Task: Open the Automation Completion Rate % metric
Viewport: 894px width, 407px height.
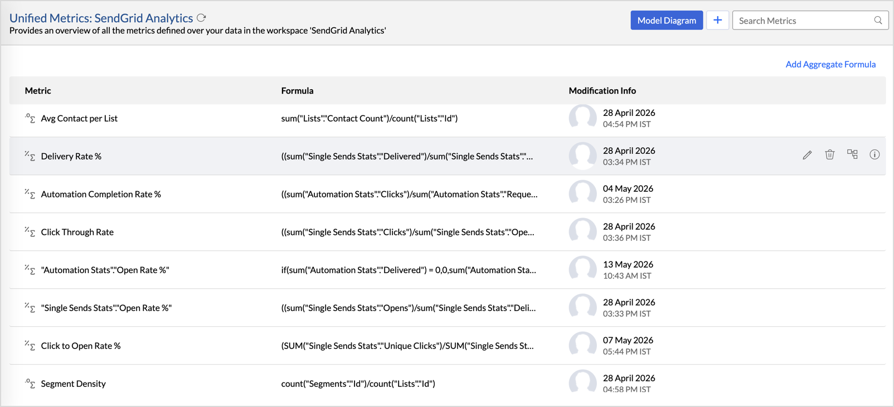Action: (x=101, y=194)
